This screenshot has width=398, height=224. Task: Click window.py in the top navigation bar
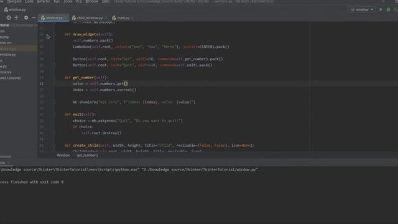pyautogui.click(x=15, y=10)
